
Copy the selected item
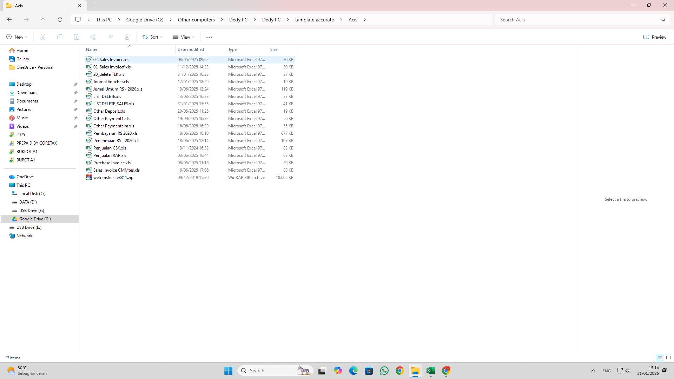coord(60,37)
